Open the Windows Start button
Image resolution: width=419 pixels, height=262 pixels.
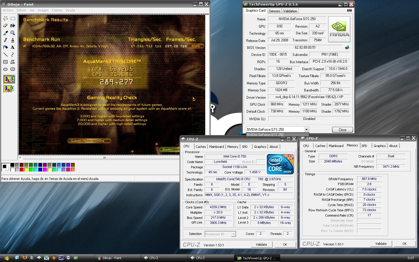6,258
